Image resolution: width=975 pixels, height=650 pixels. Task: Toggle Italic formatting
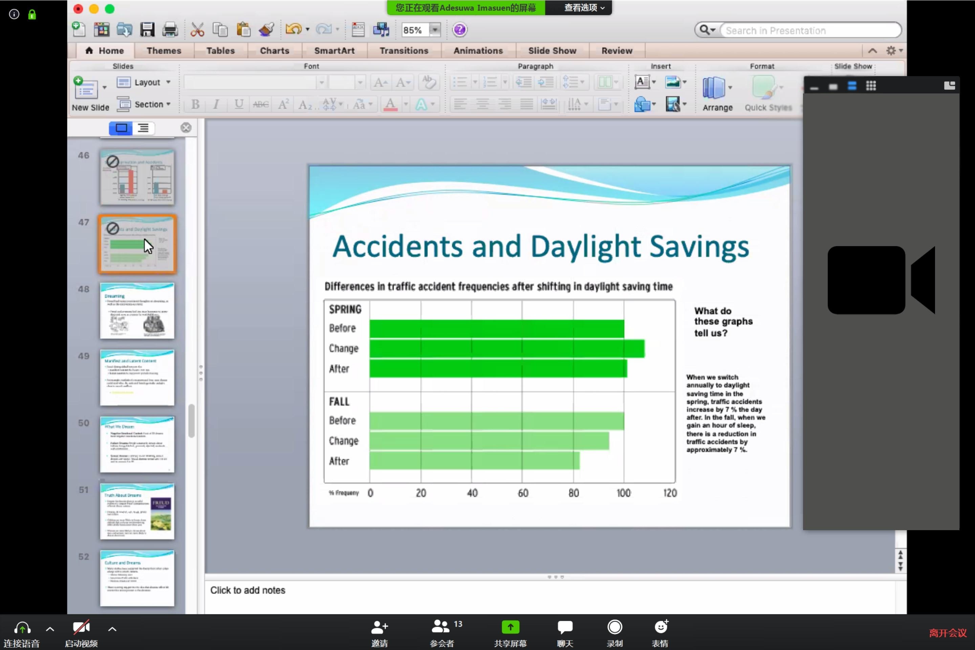tap(216, 104)
